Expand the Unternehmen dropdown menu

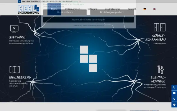tap(73, 9)
